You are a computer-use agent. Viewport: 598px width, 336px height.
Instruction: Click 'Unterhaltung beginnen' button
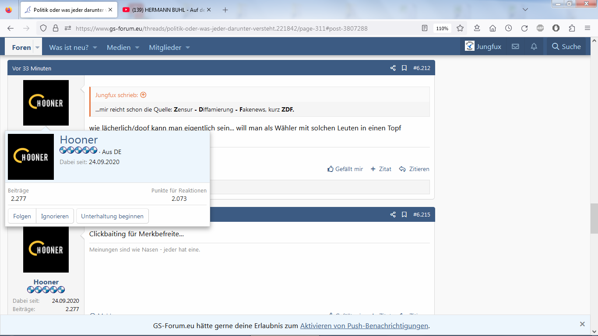pos(112,216)
